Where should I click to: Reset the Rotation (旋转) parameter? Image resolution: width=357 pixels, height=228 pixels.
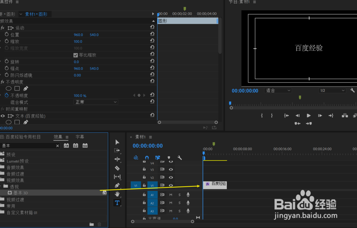[x=152, y=61]
